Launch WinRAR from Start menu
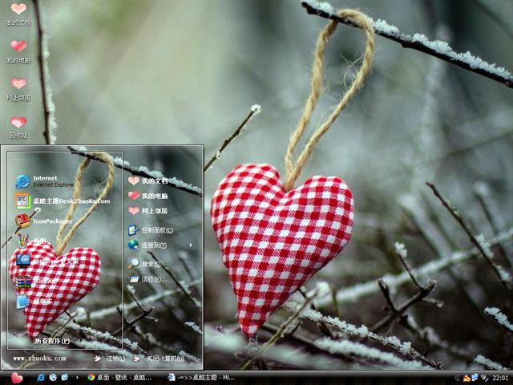Screen dimensions: 513x385 click(x=36, y=281)
